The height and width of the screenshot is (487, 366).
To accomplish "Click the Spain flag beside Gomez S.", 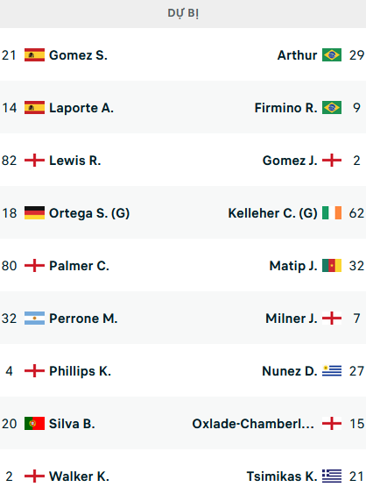I will pos(34,55).
